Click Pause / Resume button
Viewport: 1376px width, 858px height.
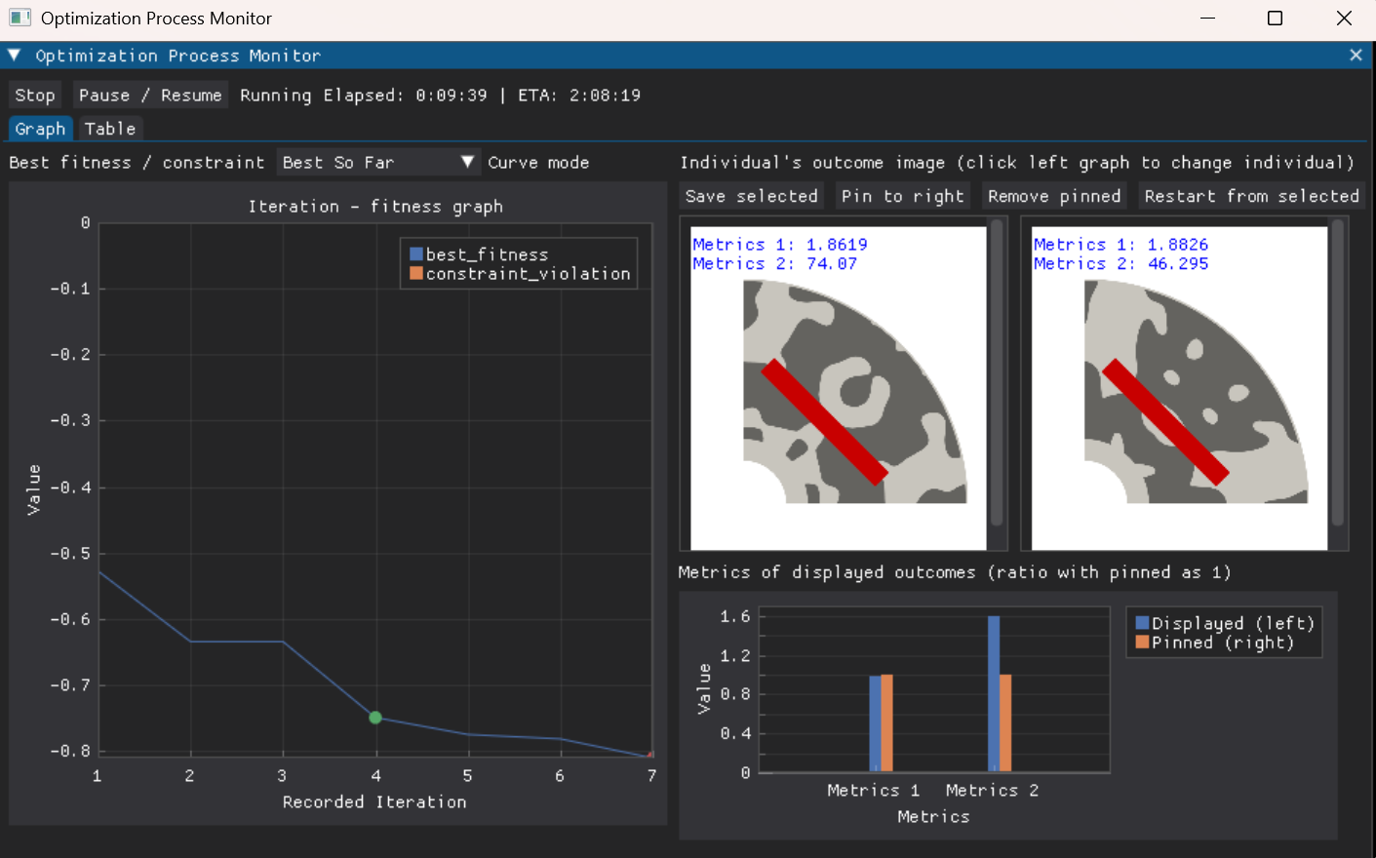pyautogui.click(x=150, y=95)
